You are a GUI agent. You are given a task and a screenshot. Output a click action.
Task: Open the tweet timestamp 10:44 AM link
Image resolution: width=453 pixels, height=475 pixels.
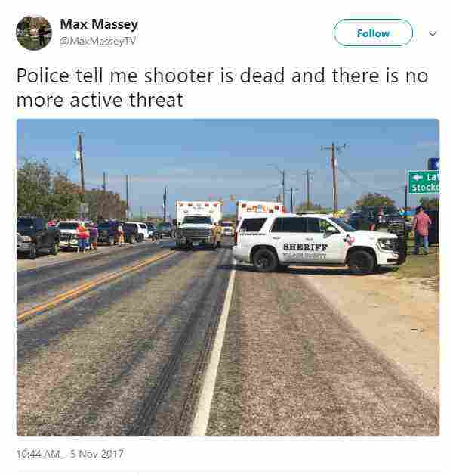pos(38,454)
